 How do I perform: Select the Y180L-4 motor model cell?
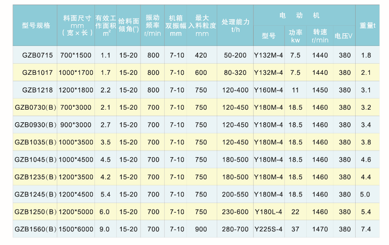(x=268, y=212)
